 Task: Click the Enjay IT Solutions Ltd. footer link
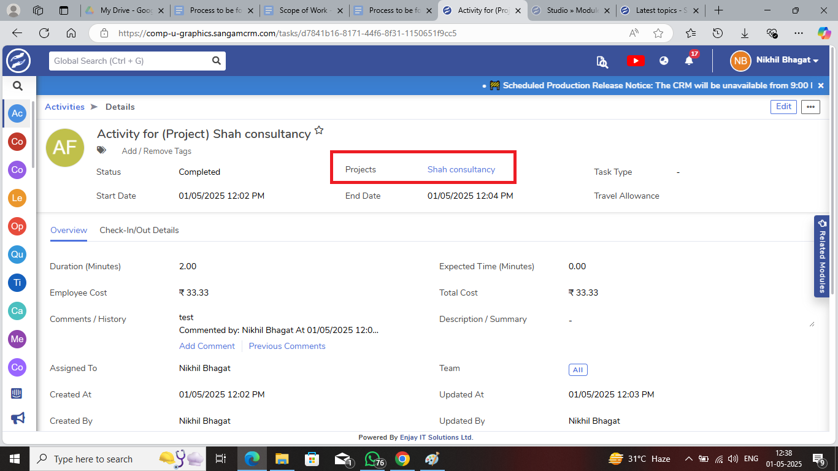click(x=436, y=438)
